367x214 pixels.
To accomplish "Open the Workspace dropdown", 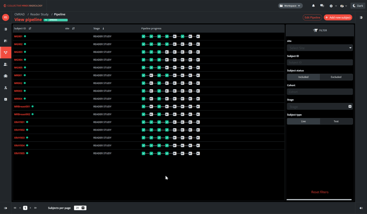I will (290, 6).
